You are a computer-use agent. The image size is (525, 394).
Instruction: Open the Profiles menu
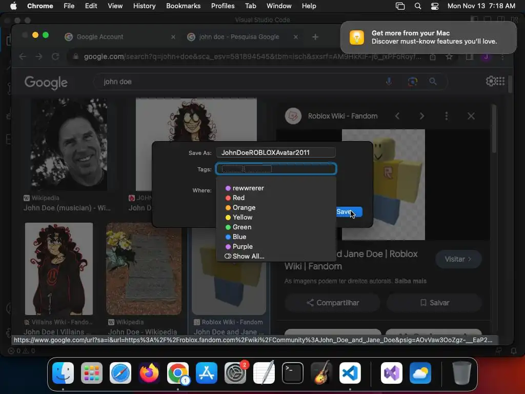click(223, 6)
